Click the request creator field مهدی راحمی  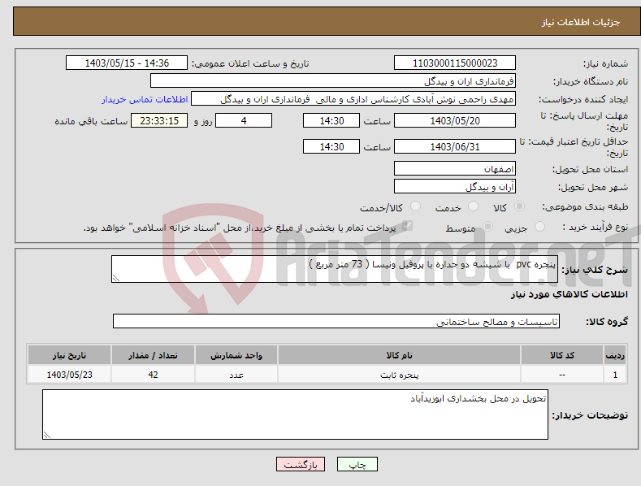[x=353, y=98]
